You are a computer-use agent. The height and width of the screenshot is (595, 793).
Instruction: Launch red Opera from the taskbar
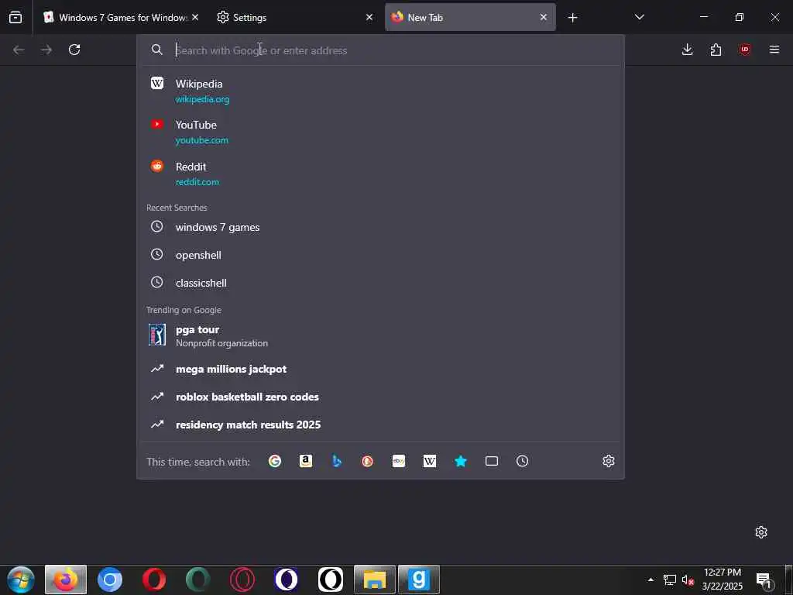[x=154, y=580]
